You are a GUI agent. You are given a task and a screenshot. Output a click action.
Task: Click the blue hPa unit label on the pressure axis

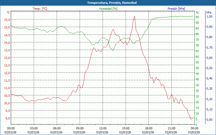[x=209, y=12]
